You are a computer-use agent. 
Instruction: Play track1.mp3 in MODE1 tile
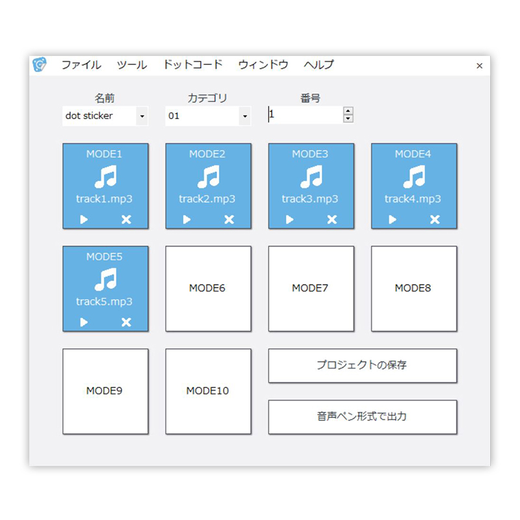(84, 220)
